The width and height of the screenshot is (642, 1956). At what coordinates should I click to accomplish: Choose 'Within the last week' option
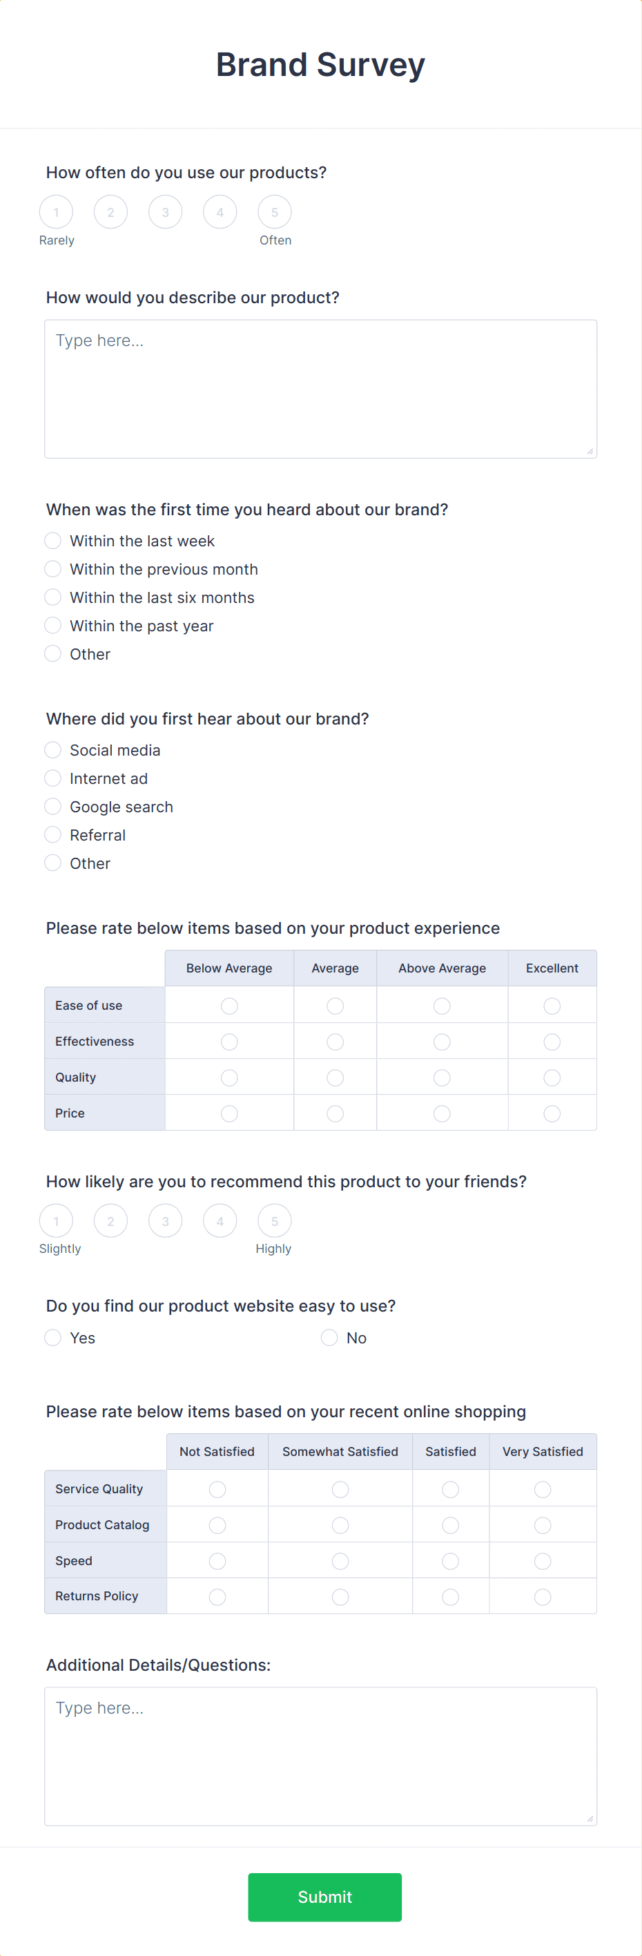click(52, 541)
